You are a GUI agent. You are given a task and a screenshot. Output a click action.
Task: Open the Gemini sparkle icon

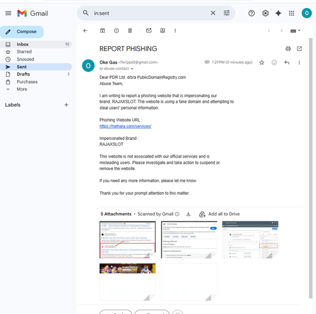click(x=278, y=13)
